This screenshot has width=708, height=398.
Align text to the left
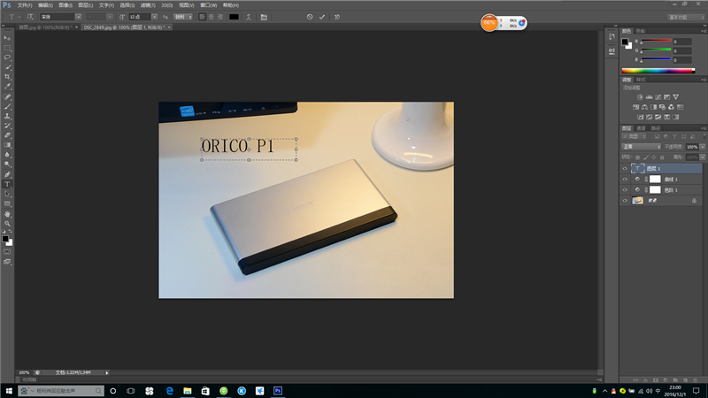pyautogui.click(x=202, y=17)
